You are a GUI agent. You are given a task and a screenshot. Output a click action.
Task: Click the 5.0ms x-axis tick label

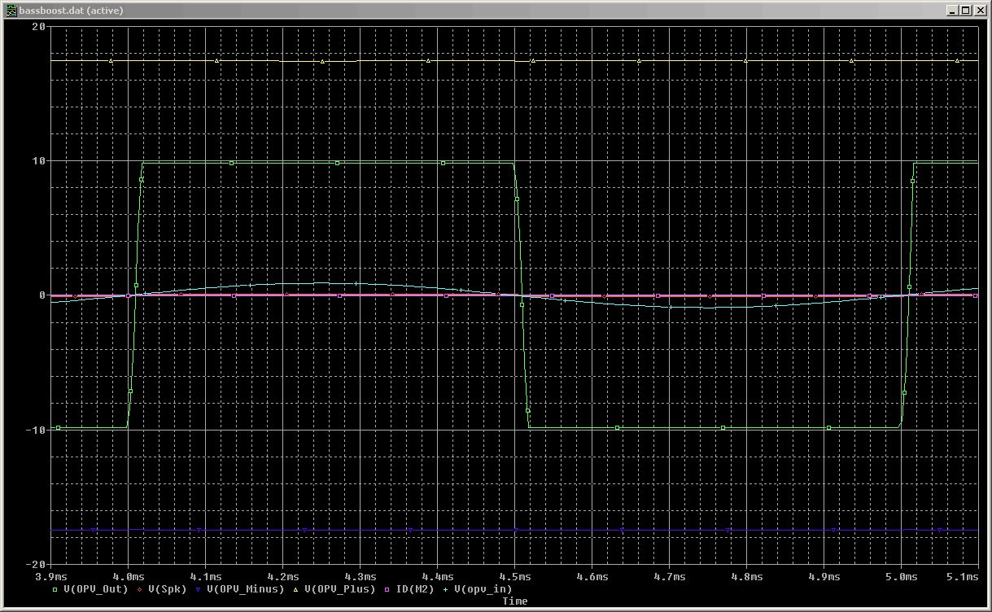coord(901,577)
